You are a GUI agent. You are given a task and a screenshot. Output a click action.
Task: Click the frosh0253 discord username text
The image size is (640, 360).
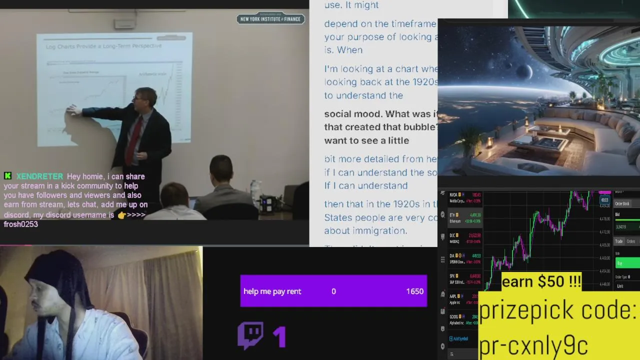[21, 224]
